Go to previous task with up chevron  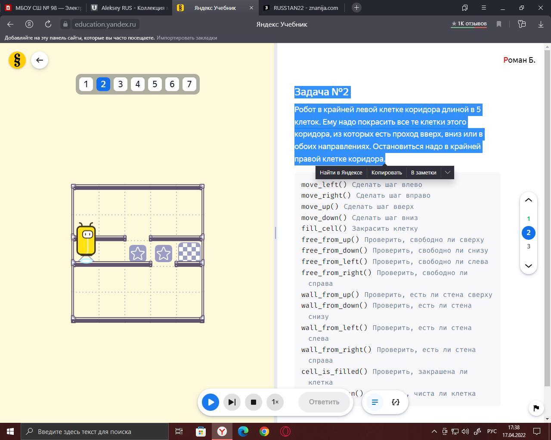pyautogui.click(x=529, y=200)
